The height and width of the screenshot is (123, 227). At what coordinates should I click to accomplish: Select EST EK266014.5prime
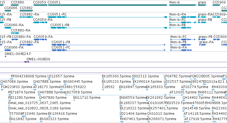pos(147,82)
